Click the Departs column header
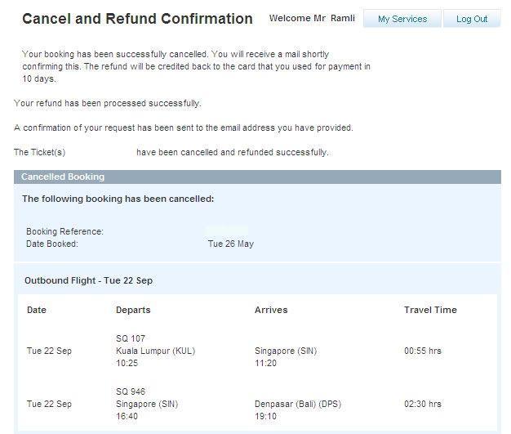 pos(133,310)
